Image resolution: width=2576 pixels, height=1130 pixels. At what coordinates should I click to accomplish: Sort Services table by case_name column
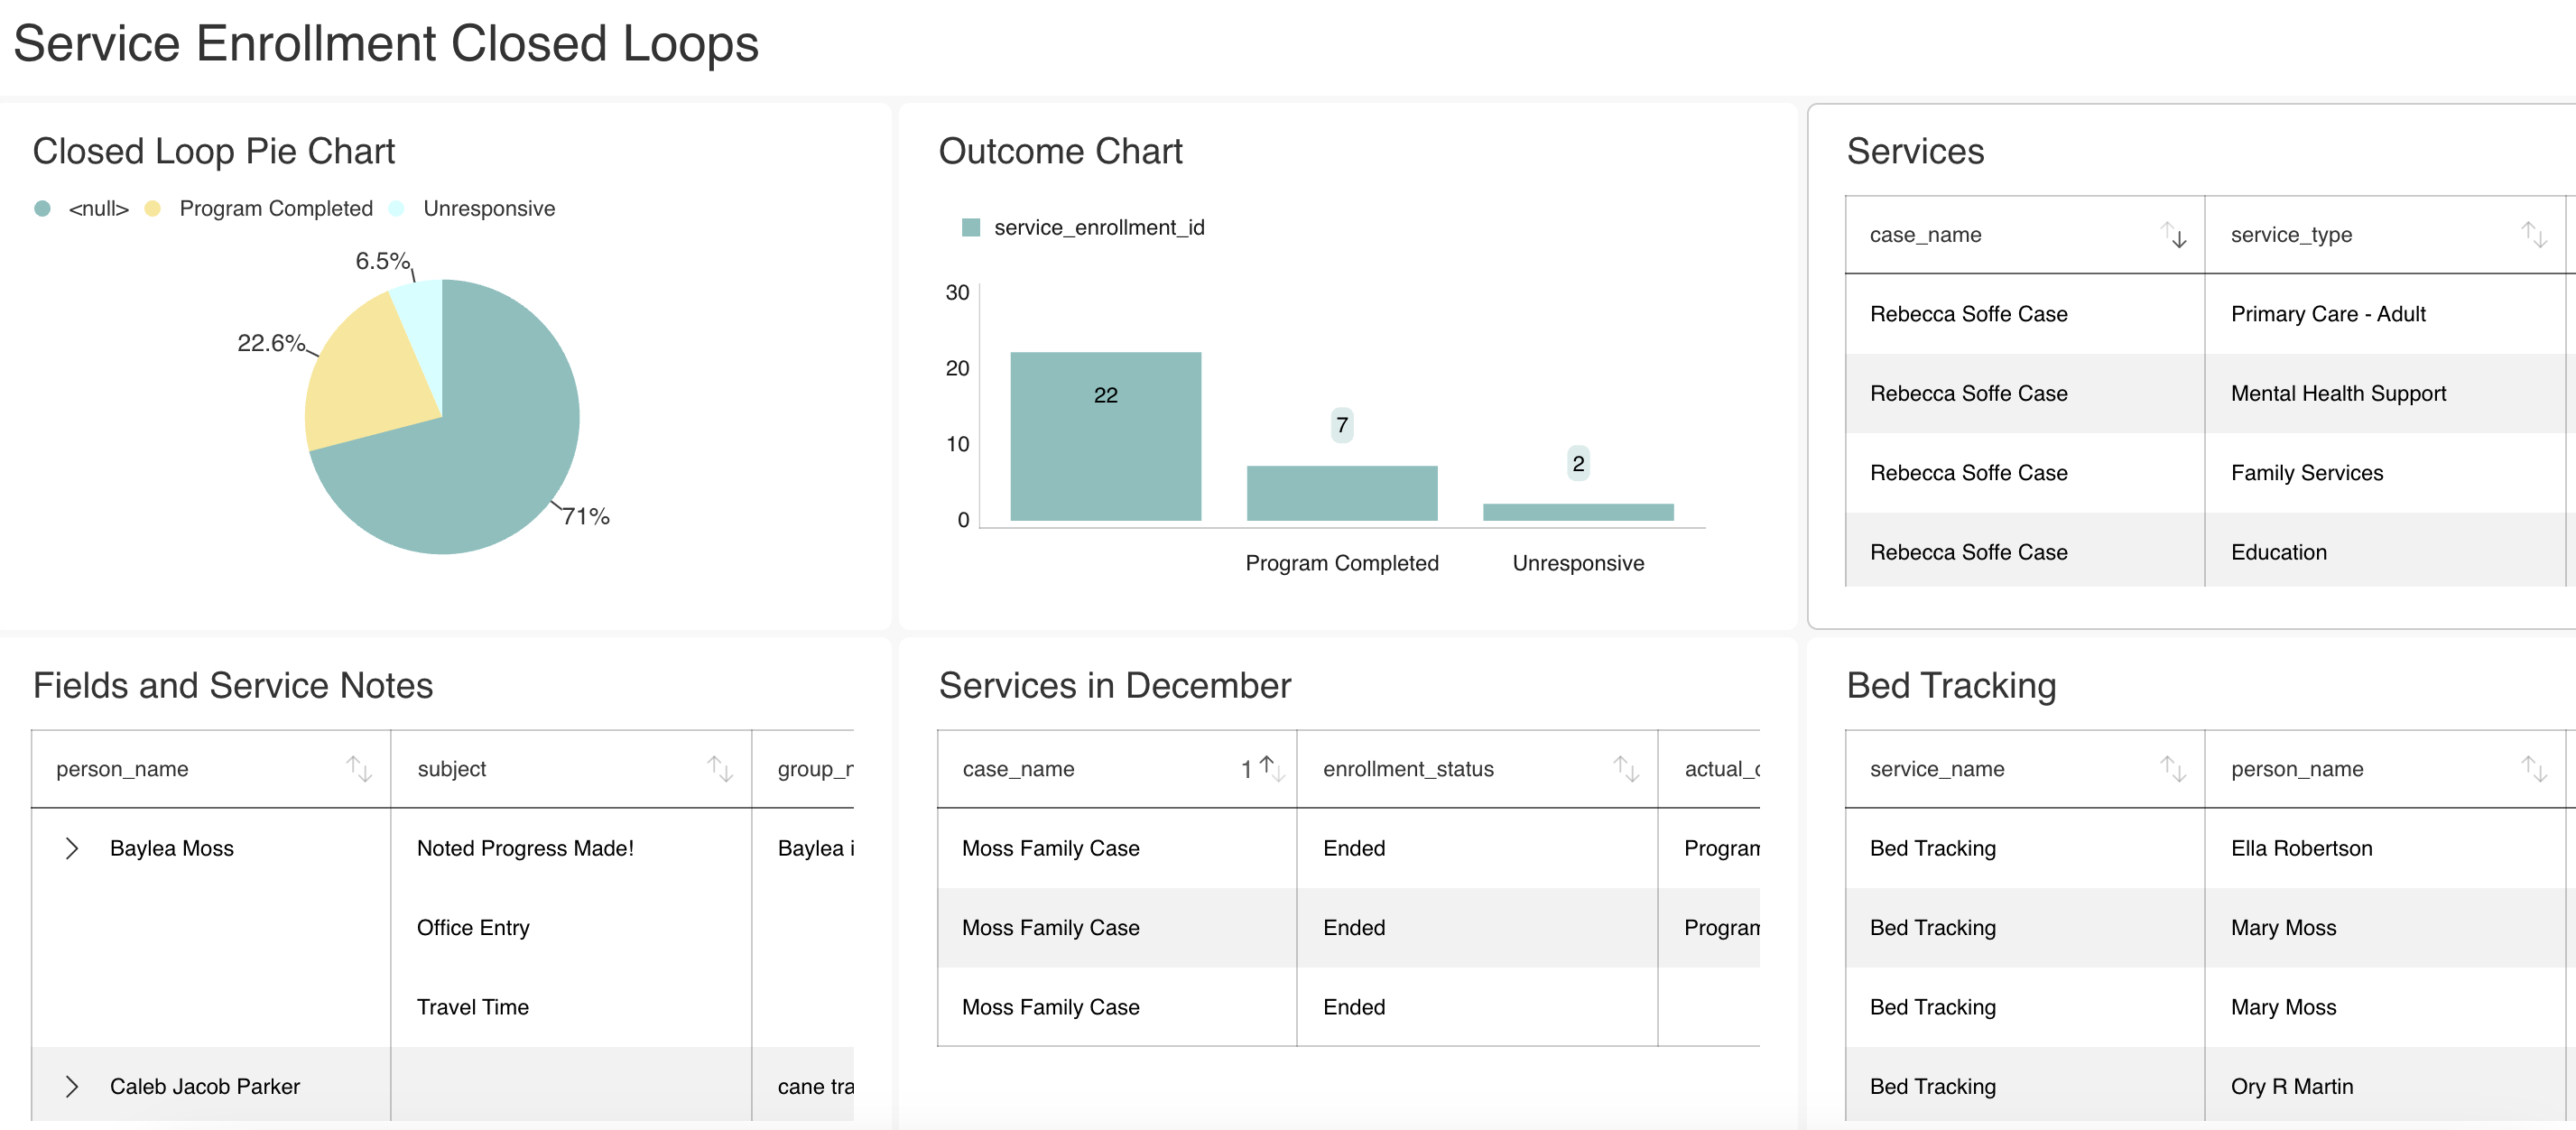pyautogui.click(x=2173, y=235)
